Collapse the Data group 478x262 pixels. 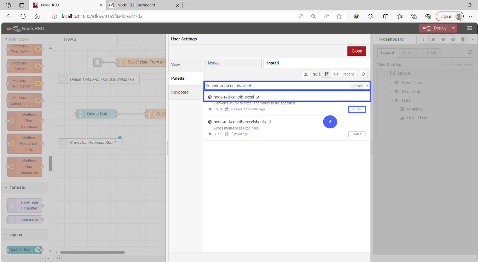392,101
